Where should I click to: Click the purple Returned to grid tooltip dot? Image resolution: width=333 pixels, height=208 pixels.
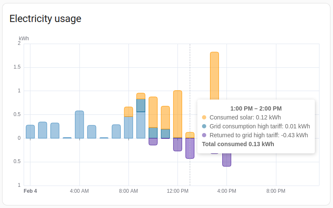(x=205, y=135)
